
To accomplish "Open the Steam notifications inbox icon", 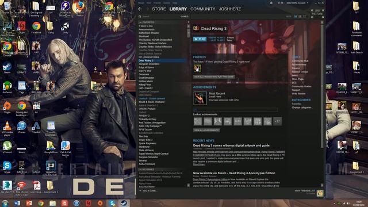I will [271, 3].
